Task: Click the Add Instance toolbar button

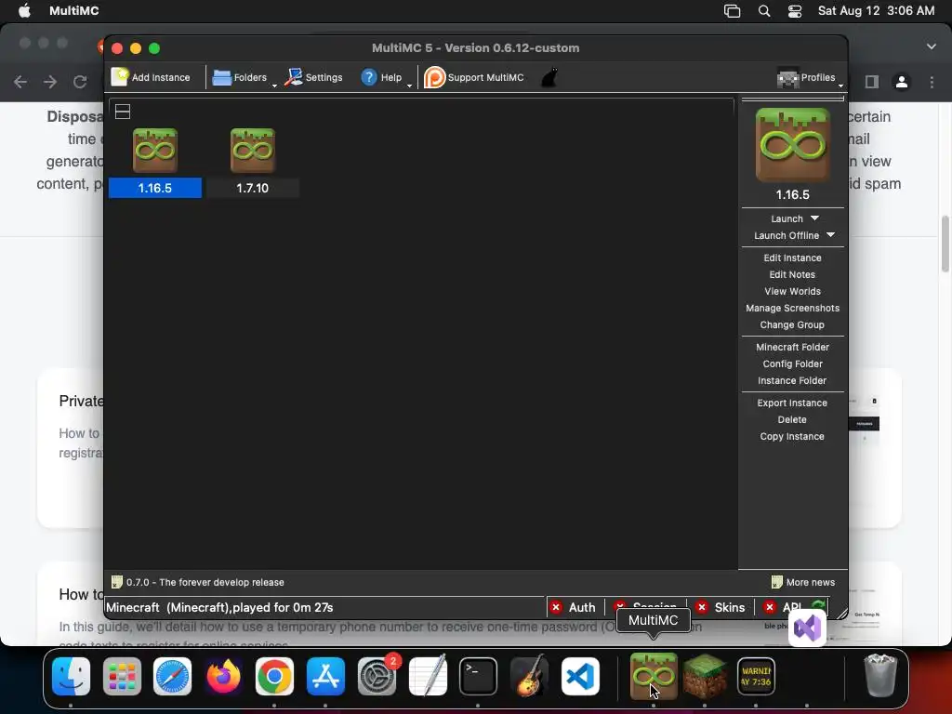Action: pos(151,77)
